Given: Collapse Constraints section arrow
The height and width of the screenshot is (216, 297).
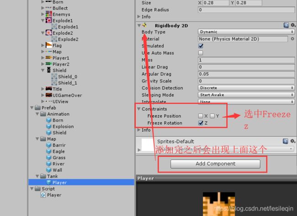Looking at the screenshot, I should click(139, 109).
